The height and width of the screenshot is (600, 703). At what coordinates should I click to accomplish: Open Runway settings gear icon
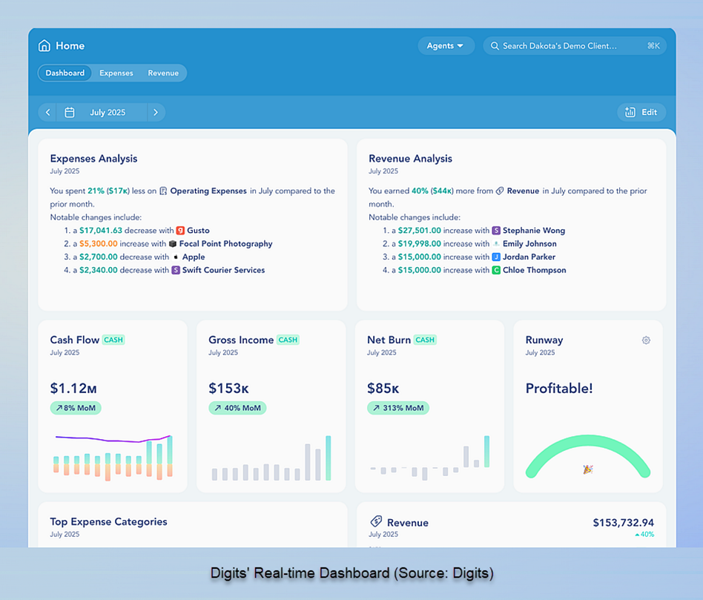646,340
